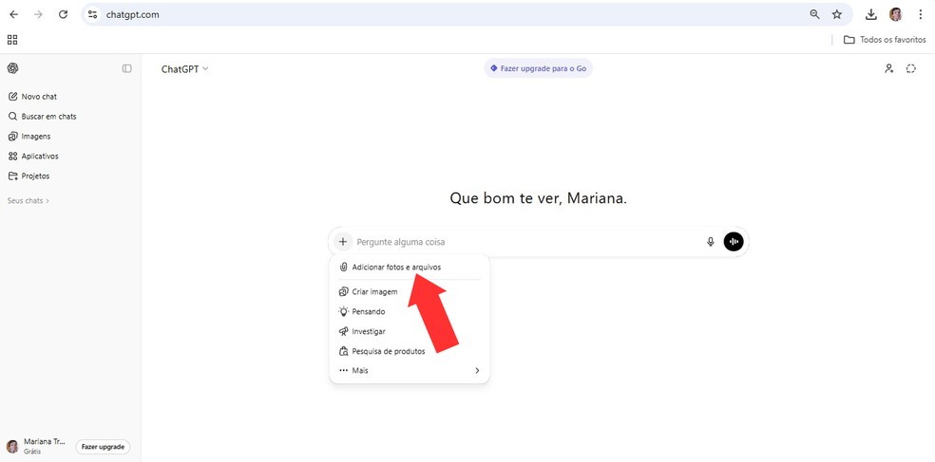This screenshot has height=462, width=935.
Task: Open the Chrome three-dot menu
Action: [x=920, y=15]
